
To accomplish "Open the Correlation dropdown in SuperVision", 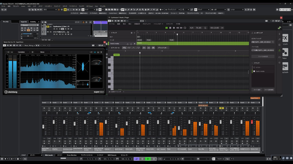I will click(24, 52).
